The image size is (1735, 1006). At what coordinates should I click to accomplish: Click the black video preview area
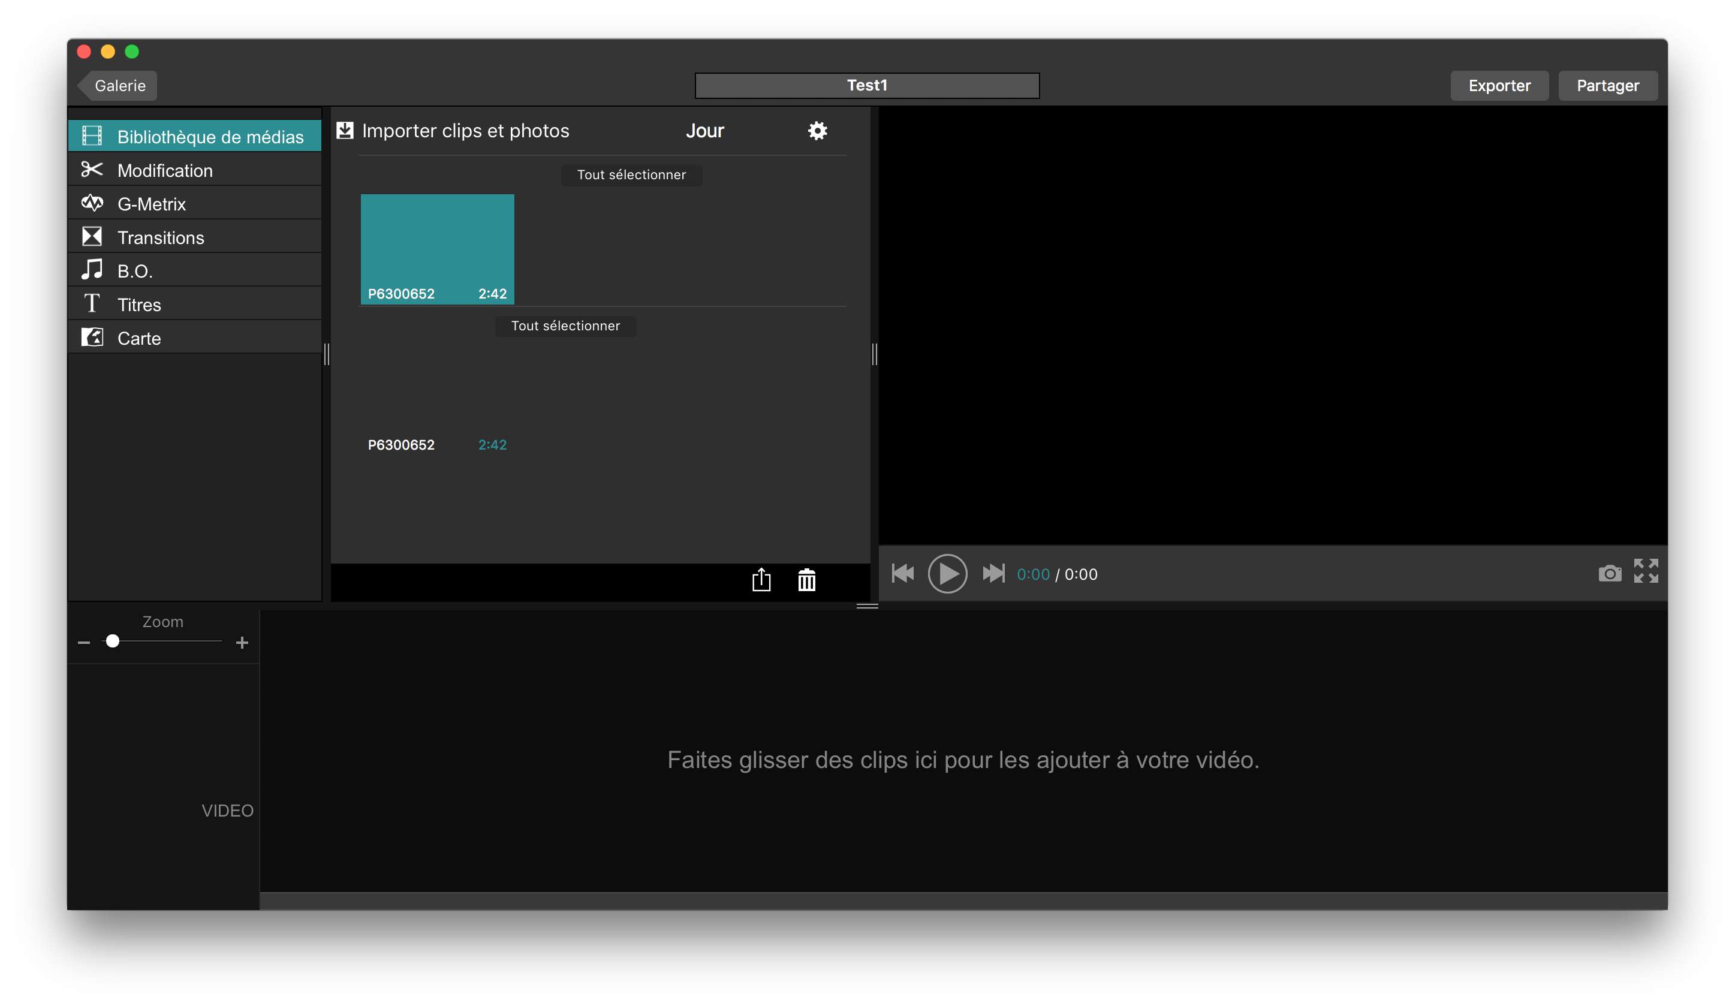[x=1272, y=326]
